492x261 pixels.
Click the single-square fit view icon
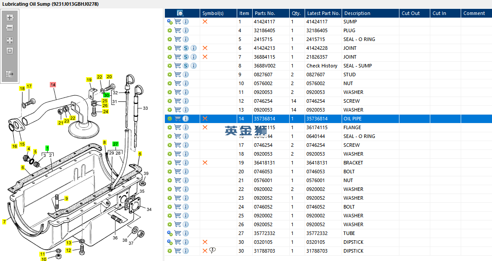tap(10, 51)
